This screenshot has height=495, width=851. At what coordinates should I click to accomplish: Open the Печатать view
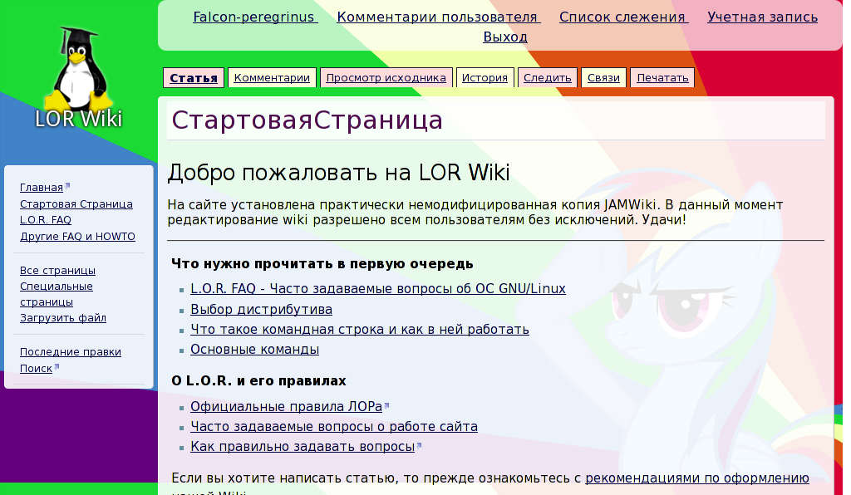[662, 76]
